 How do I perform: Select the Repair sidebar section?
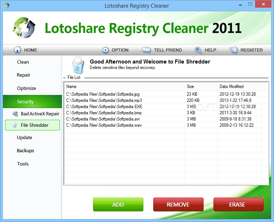pos(23,75)
